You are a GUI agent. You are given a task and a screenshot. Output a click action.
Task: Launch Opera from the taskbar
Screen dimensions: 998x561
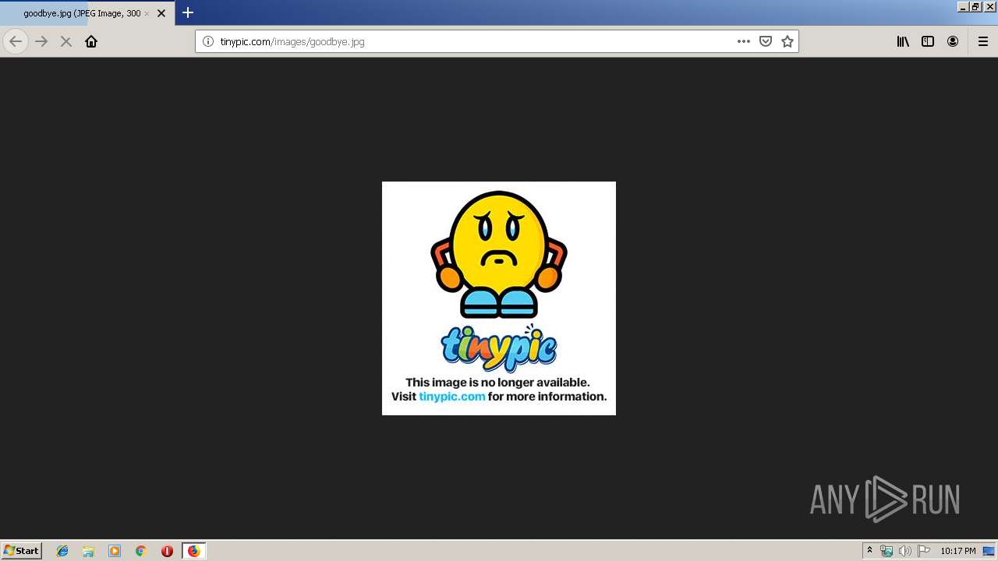pos(167,551)
